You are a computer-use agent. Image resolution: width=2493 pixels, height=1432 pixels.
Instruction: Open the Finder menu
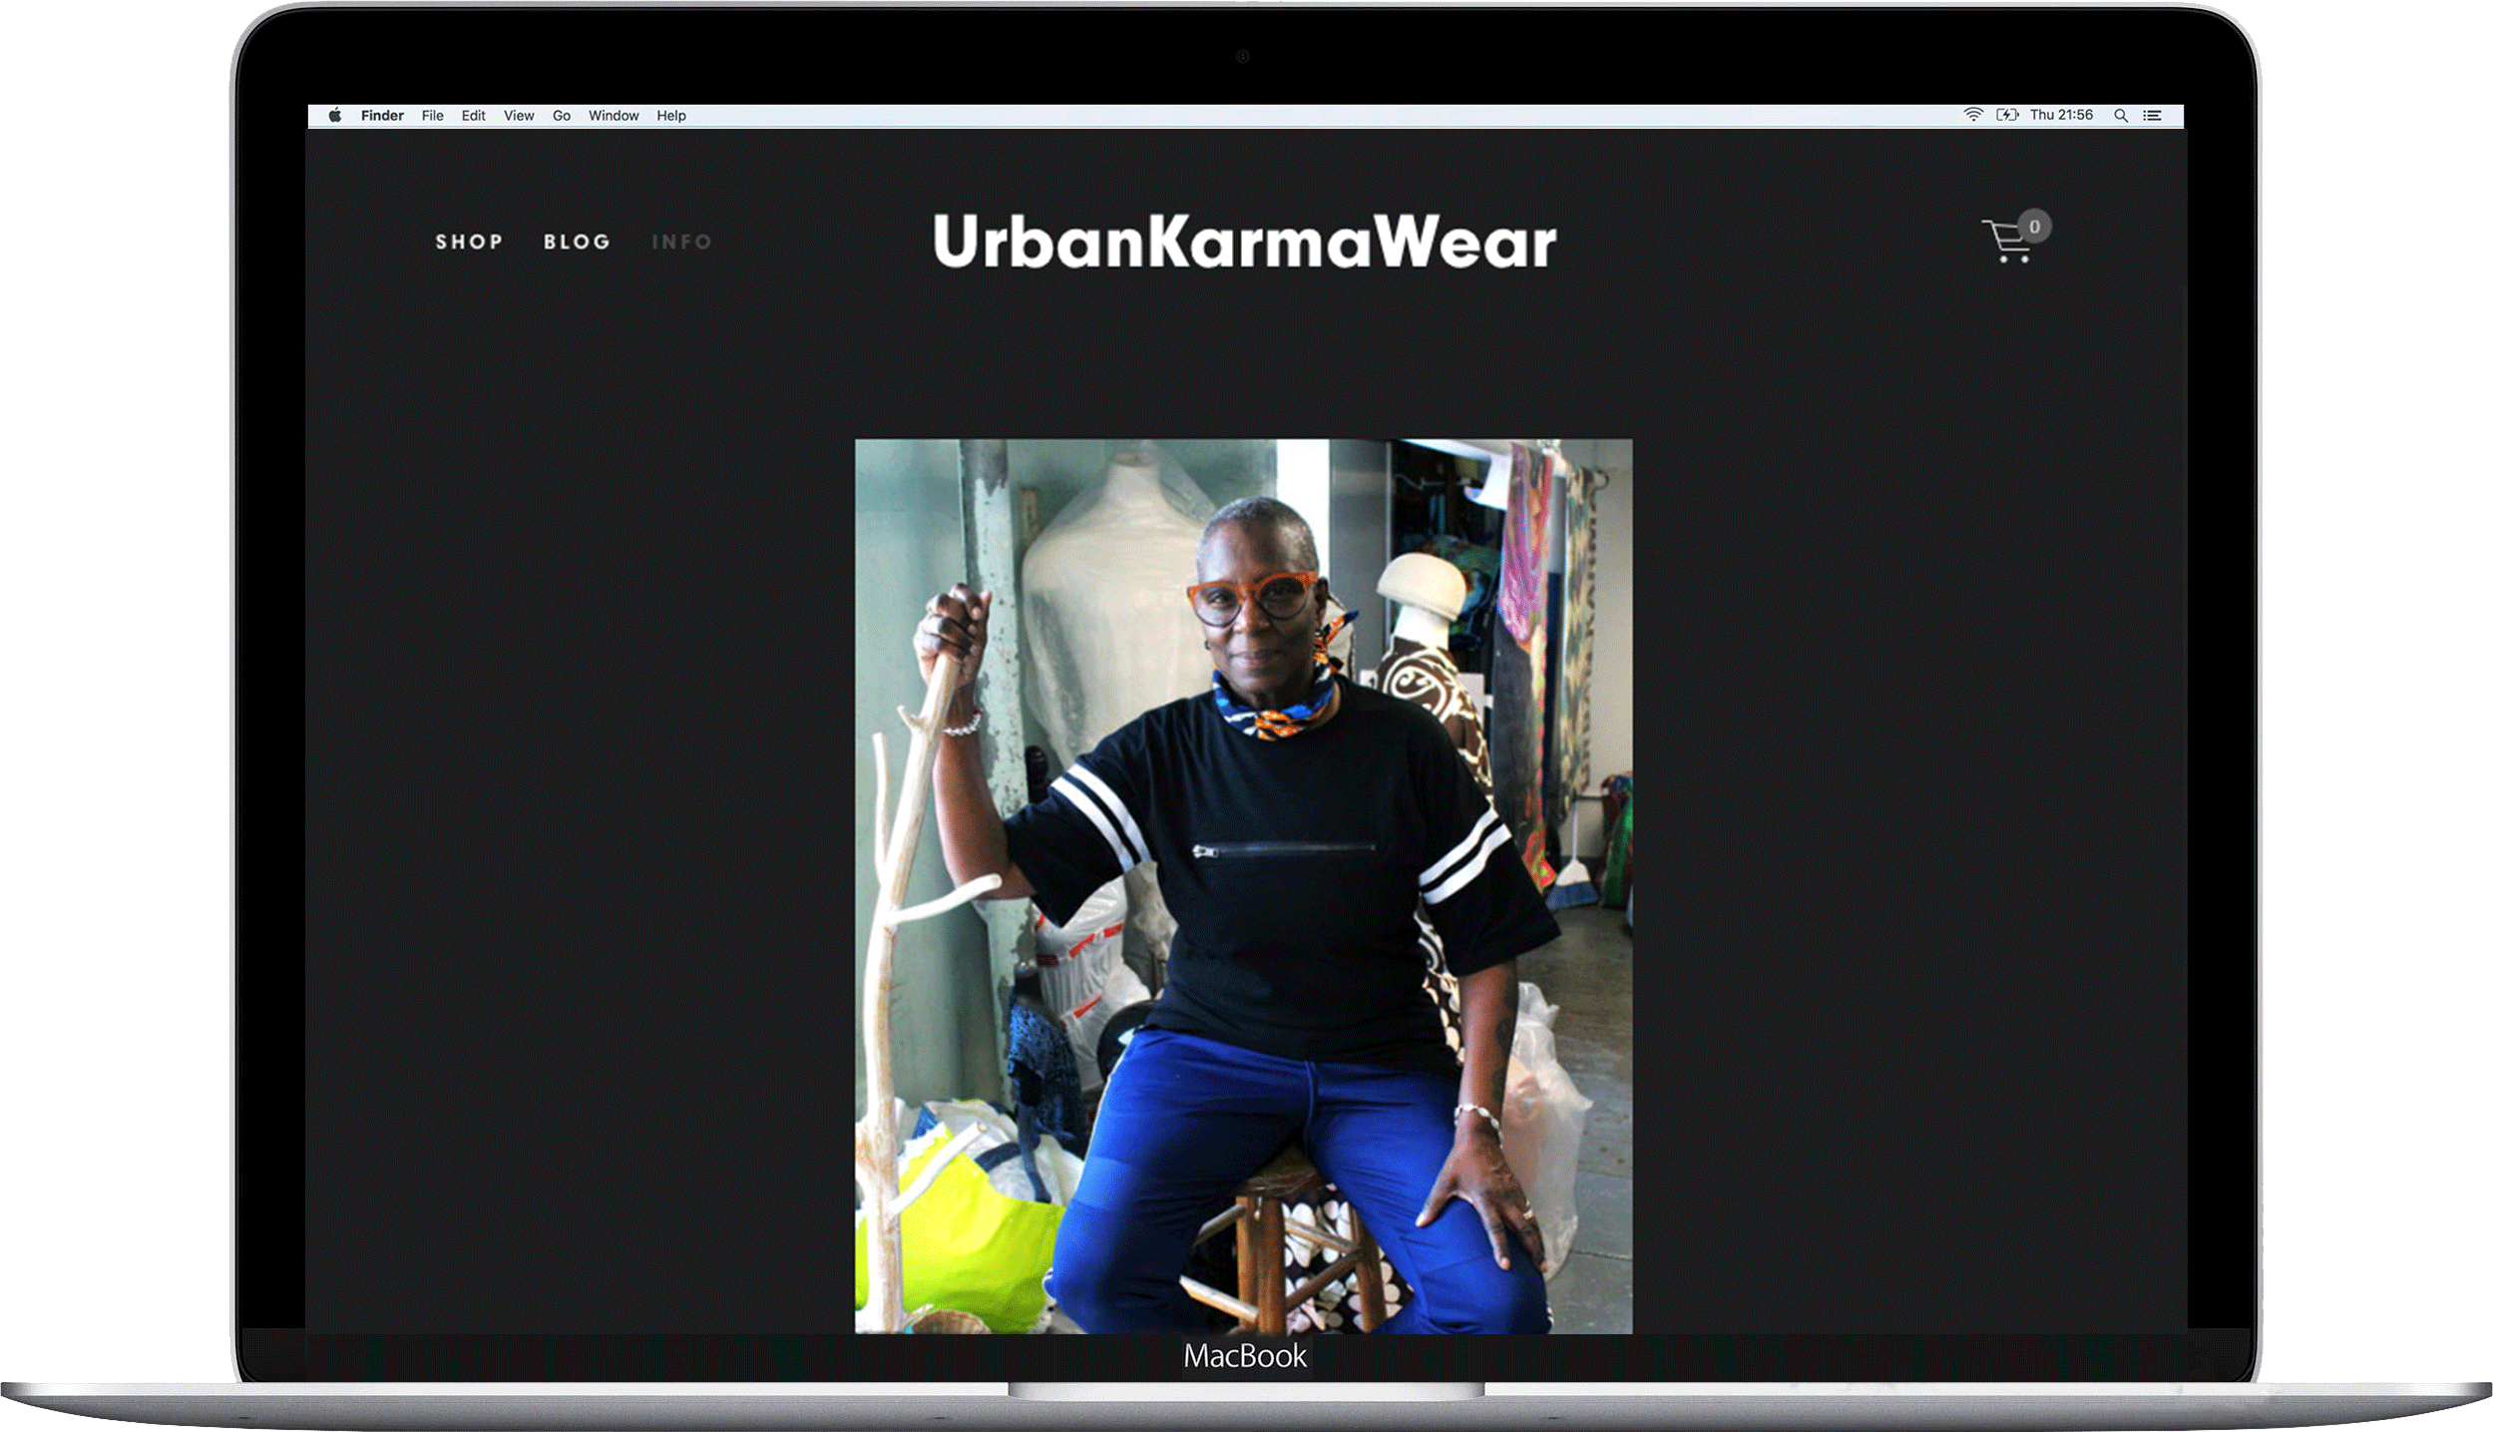[x=382, y=115]
